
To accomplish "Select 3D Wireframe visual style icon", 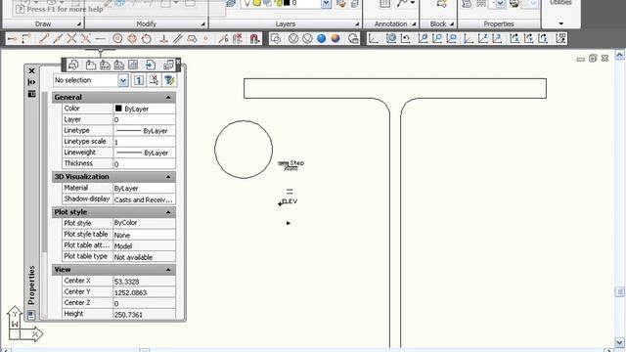I will (x=293, y=39).
